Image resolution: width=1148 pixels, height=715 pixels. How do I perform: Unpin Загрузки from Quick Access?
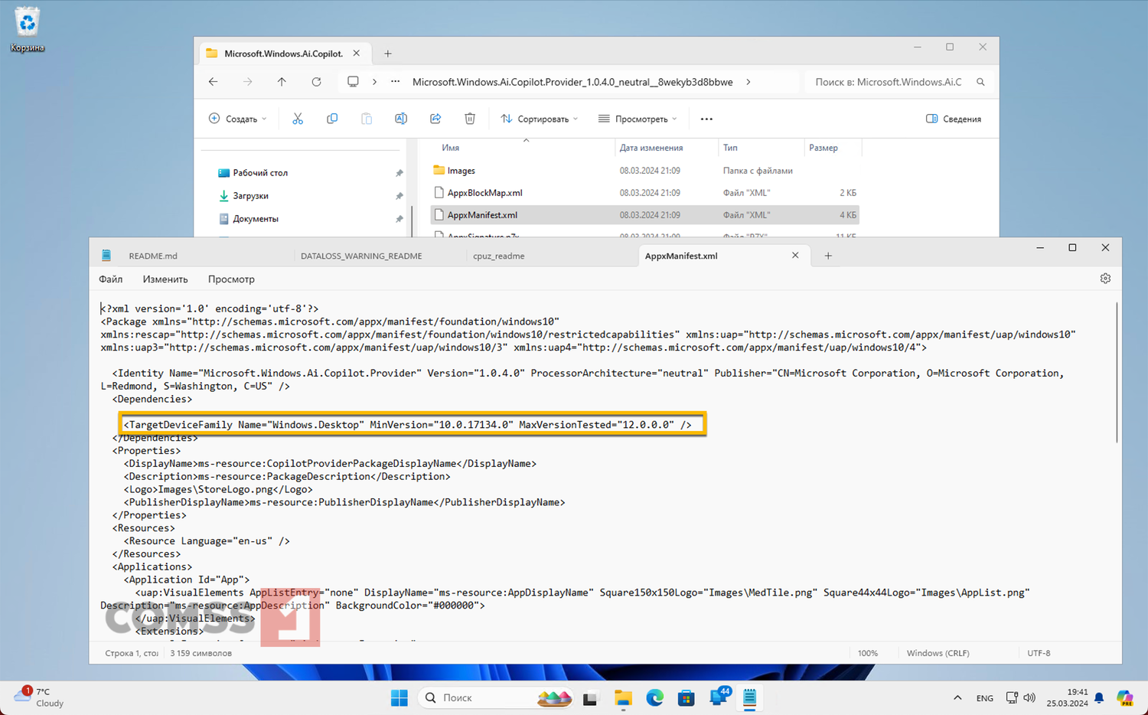coord(399,197)
